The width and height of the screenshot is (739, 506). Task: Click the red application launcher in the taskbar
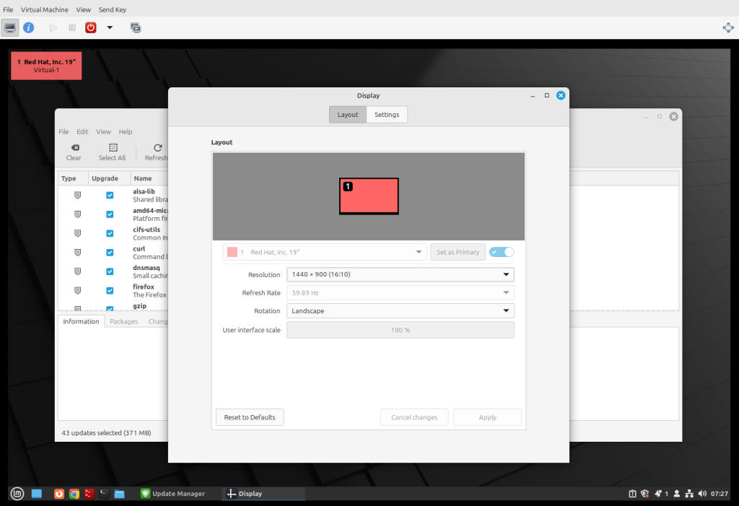[89, 494]
